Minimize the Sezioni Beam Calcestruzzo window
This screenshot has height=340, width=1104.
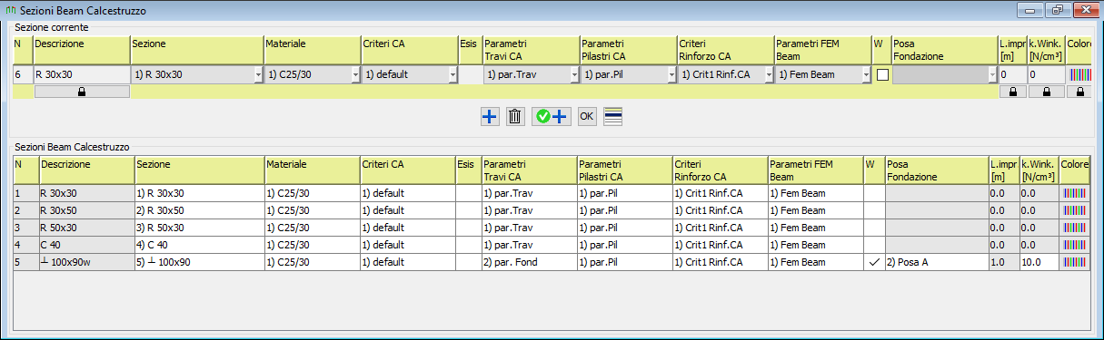(x=1030, y=11)
